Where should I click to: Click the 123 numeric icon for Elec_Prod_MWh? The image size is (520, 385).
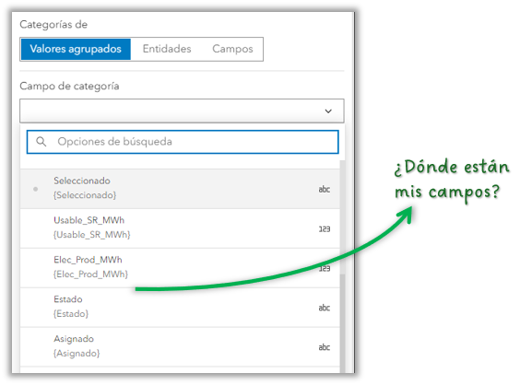(325, 268)
